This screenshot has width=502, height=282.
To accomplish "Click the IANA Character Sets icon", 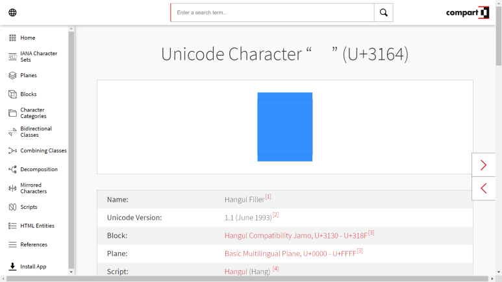I will coord(12,56).
